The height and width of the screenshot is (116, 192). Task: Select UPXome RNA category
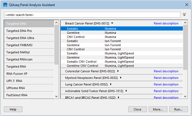[29, 88]
